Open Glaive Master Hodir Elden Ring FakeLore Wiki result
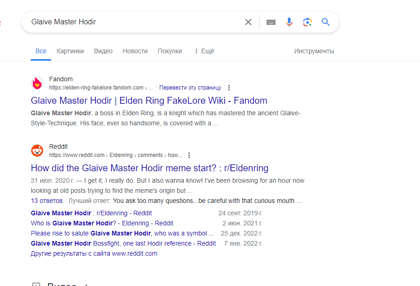Screen dimensions: 420x286 149,101
